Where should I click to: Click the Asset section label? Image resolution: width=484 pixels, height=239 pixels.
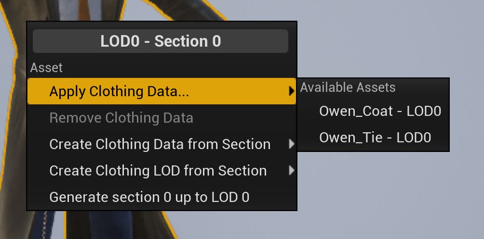(47, 68)
